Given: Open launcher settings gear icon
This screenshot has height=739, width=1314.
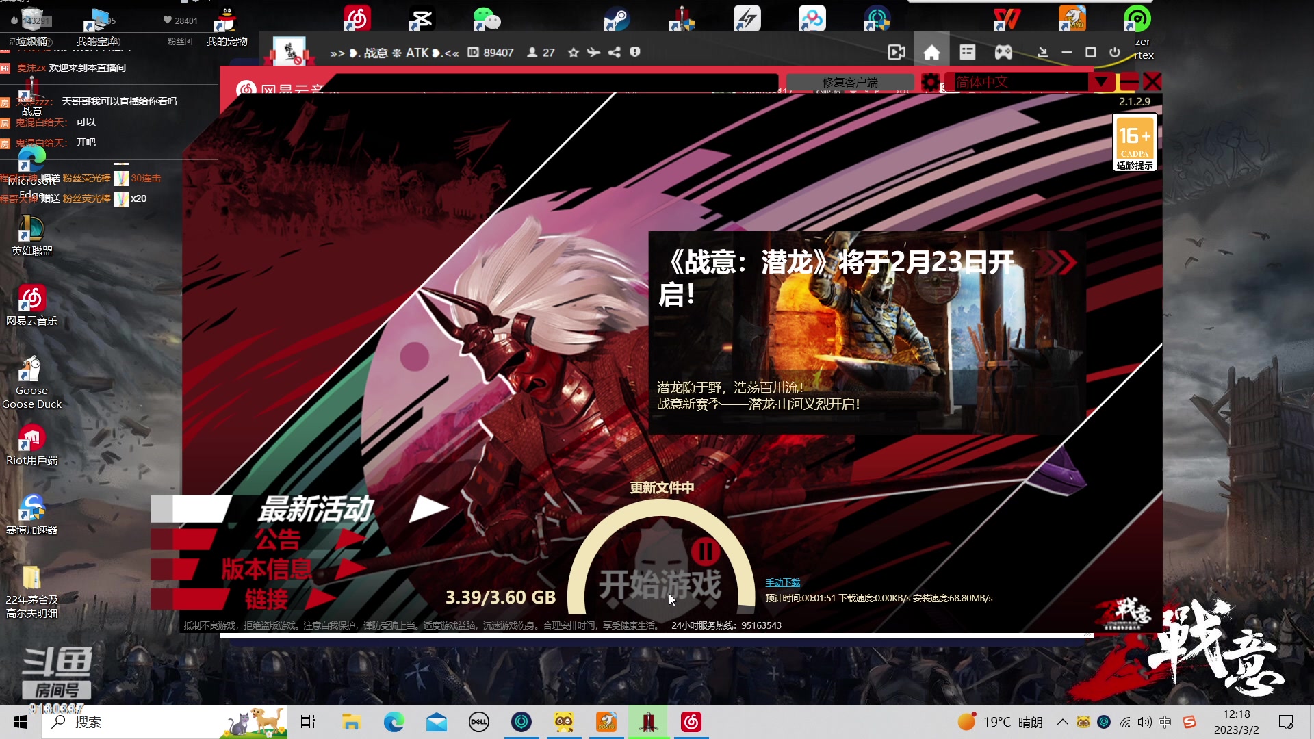Looking at the screenshot, I should 930,83.
